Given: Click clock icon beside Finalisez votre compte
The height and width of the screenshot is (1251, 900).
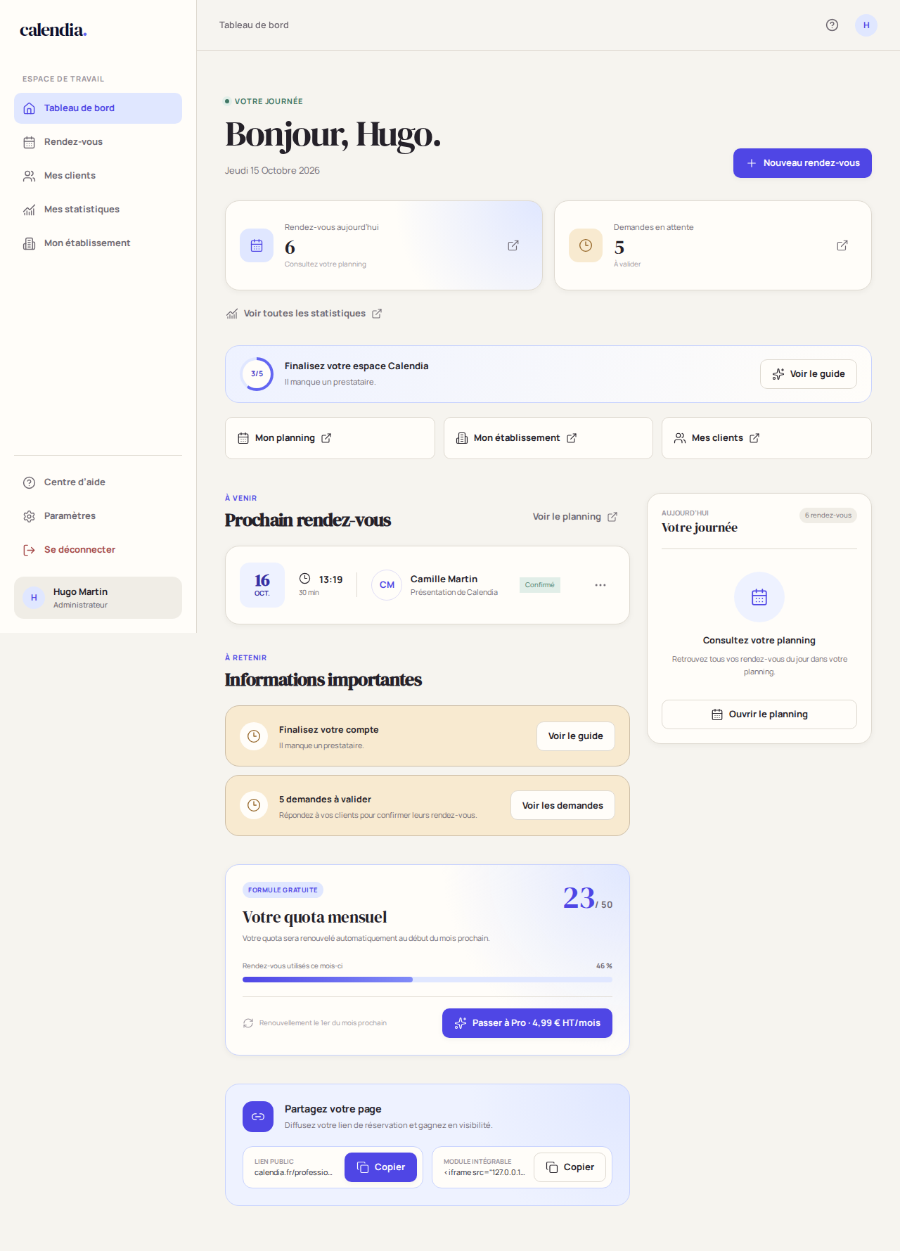Looking at the screenshot, I should point(254,736).
